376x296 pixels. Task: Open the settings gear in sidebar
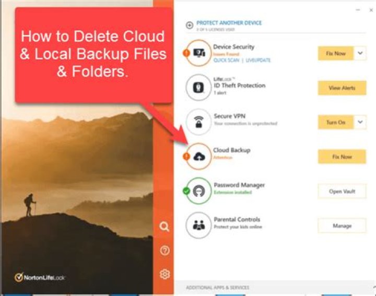pyautogui.click(x=164, y=274)
